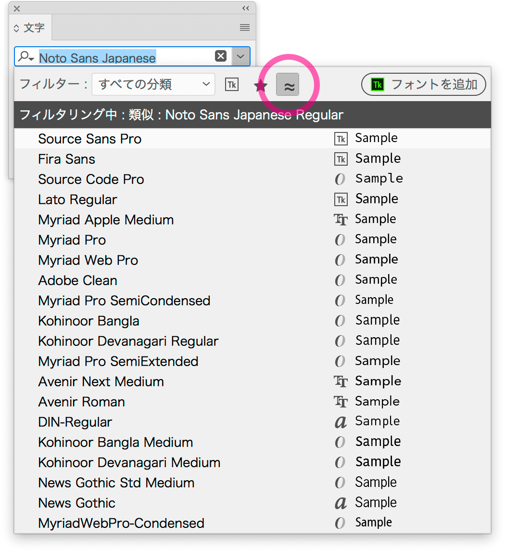Select Adobe Clean font
Screen dimensions: 505x551
[x=252, y=280]
